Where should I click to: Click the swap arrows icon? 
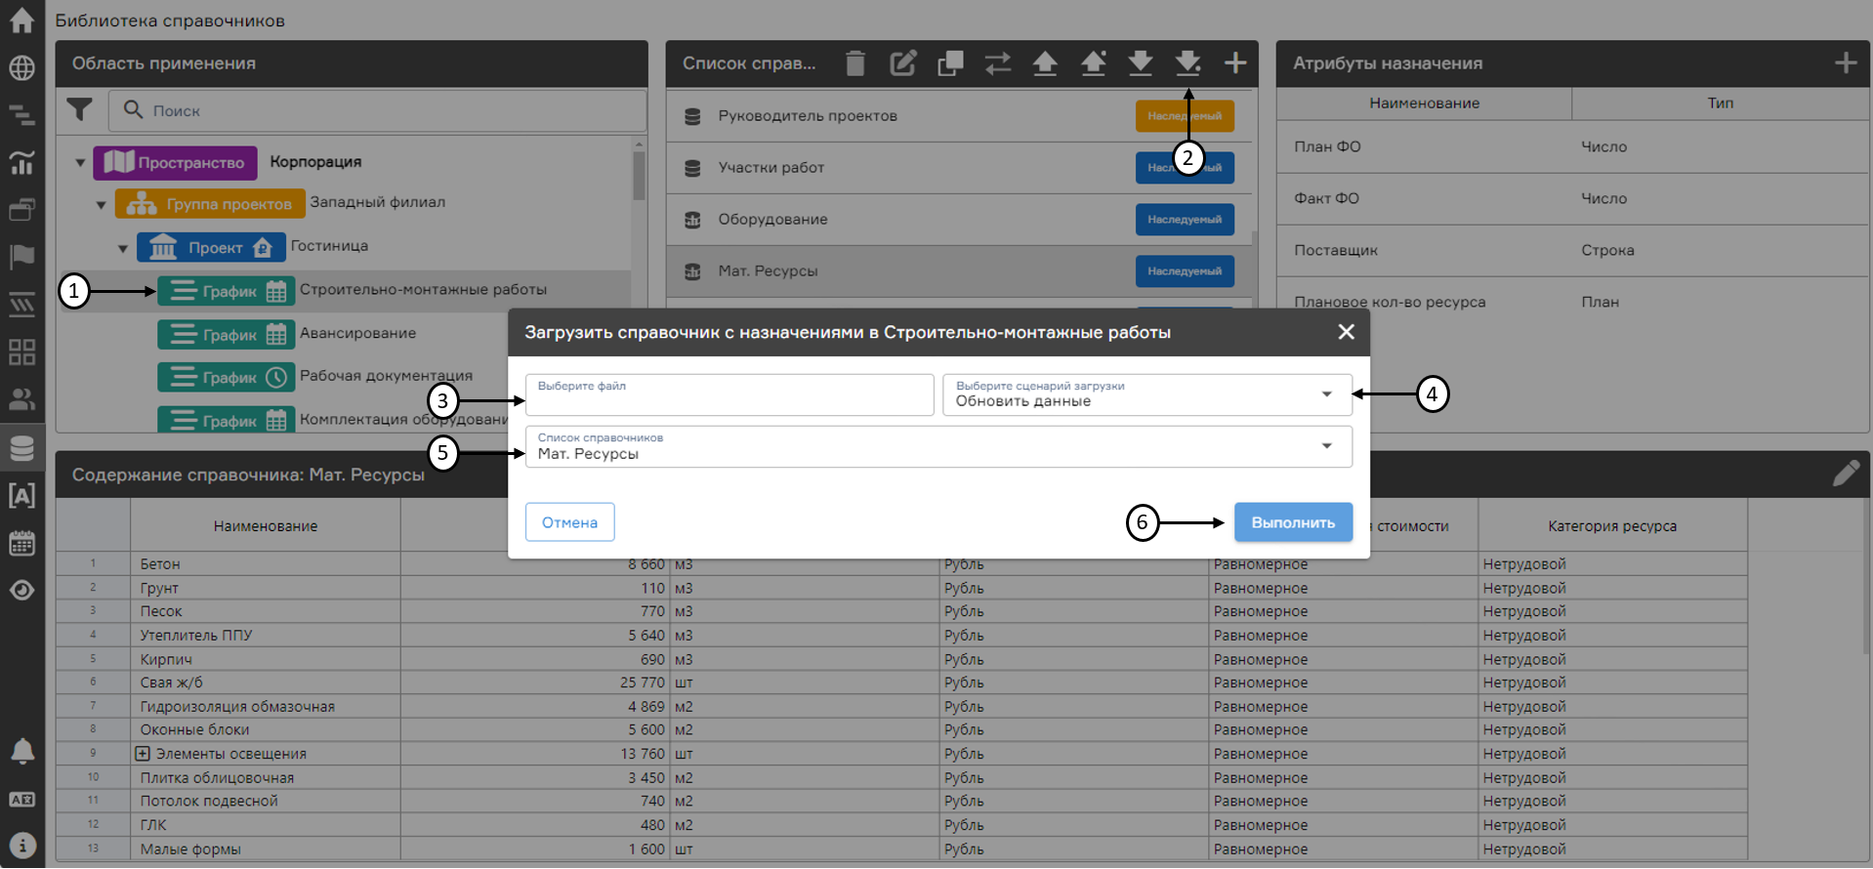pos(998,63)
